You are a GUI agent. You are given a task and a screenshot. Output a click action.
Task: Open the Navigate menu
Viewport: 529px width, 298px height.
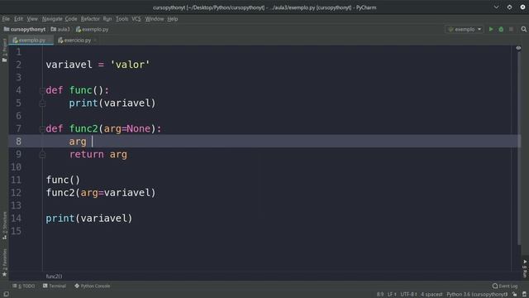point(52,19)
